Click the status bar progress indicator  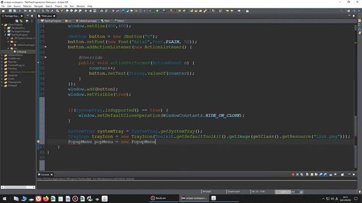click(288, 192)
